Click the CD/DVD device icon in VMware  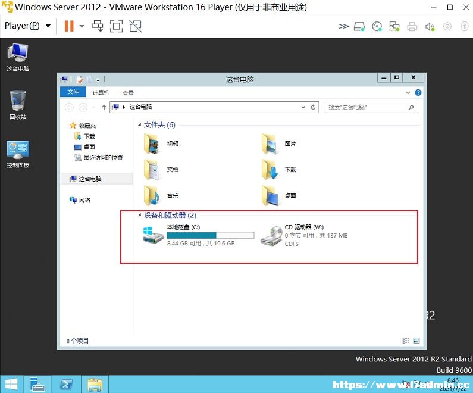[x=377, y=27]
